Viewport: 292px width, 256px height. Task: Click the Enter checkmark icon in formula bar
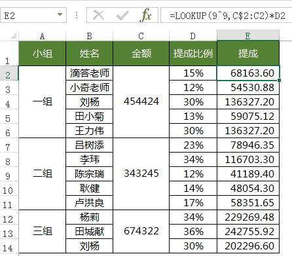[x=122, y=16]
